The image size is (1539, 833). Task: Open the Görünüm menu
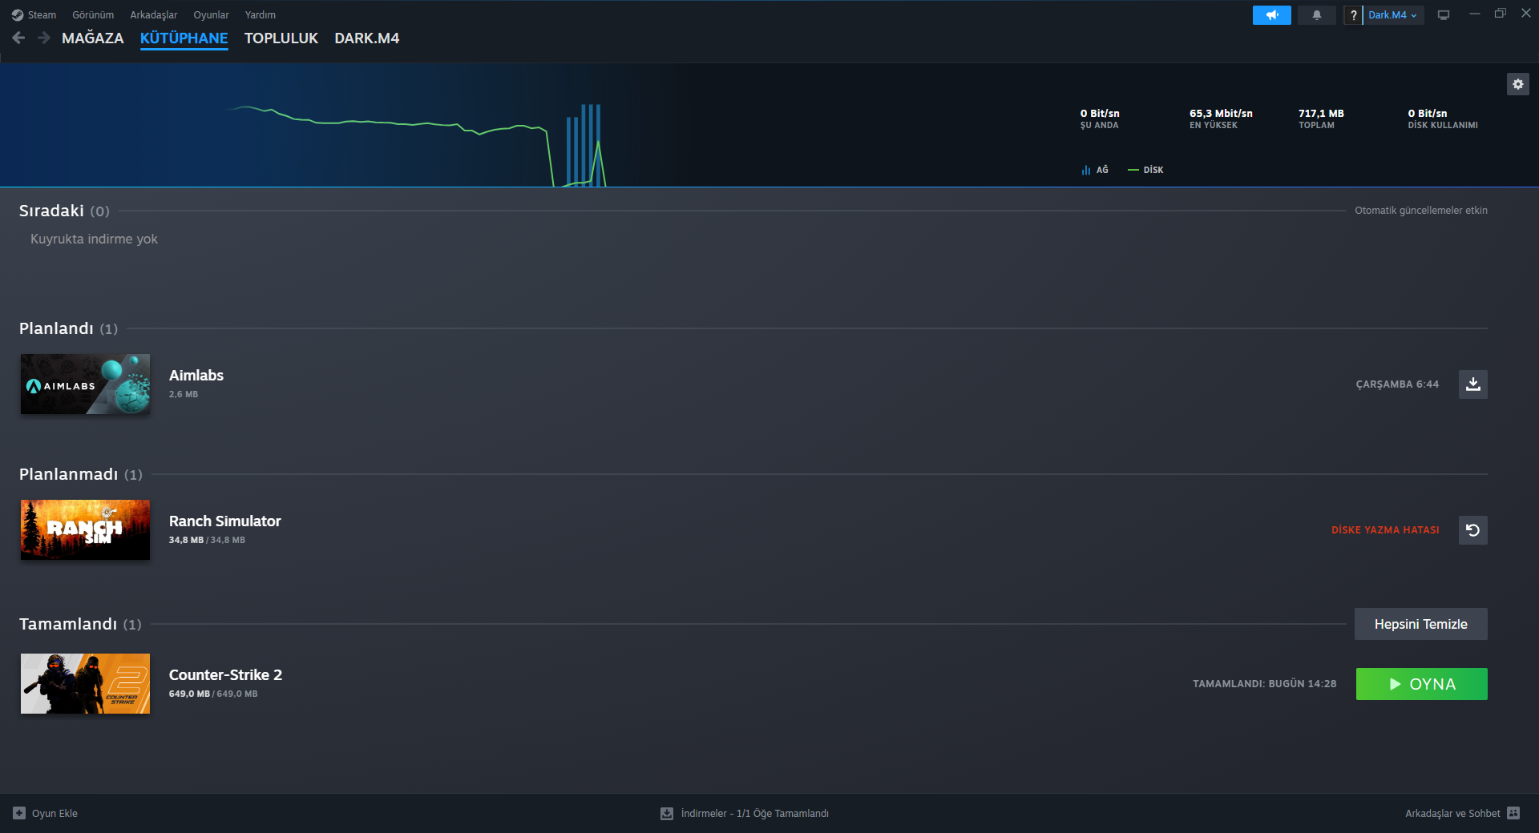pyautogui.click(x=93, y=15)
